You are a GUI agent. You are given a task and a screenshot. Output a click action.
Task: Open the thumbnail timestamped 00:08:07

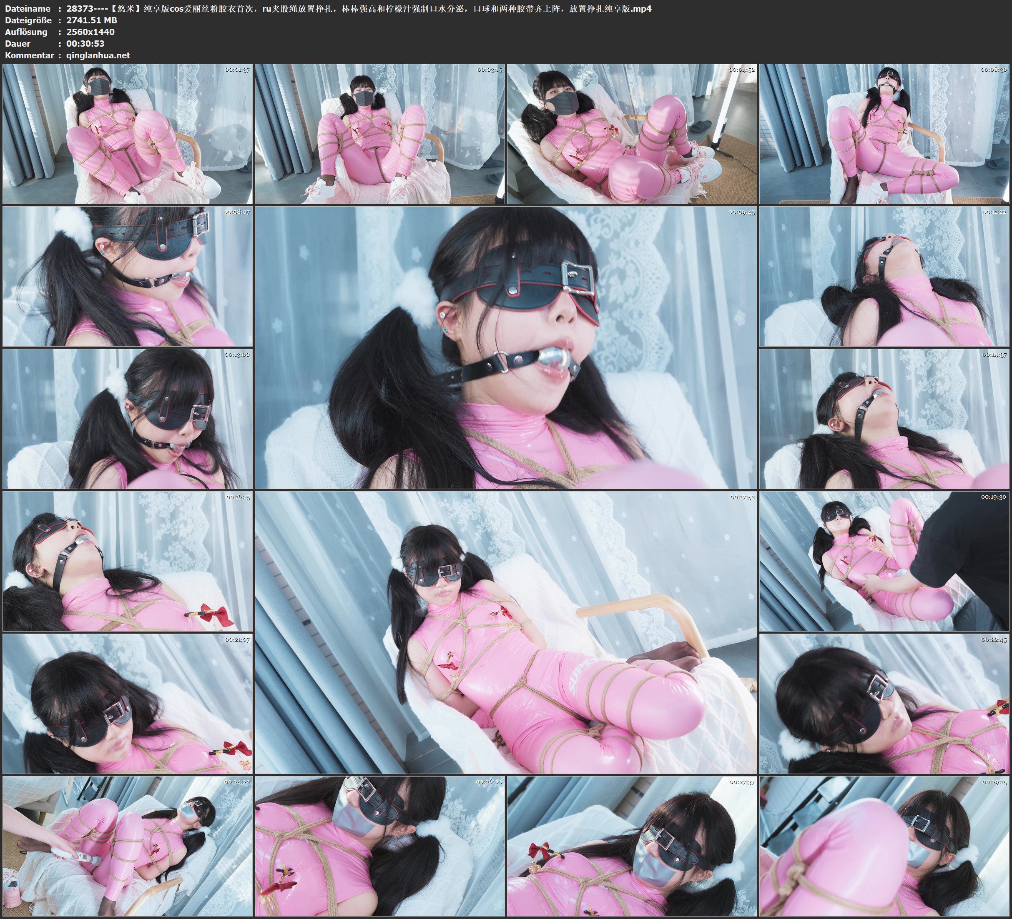(x=128, y=276)
